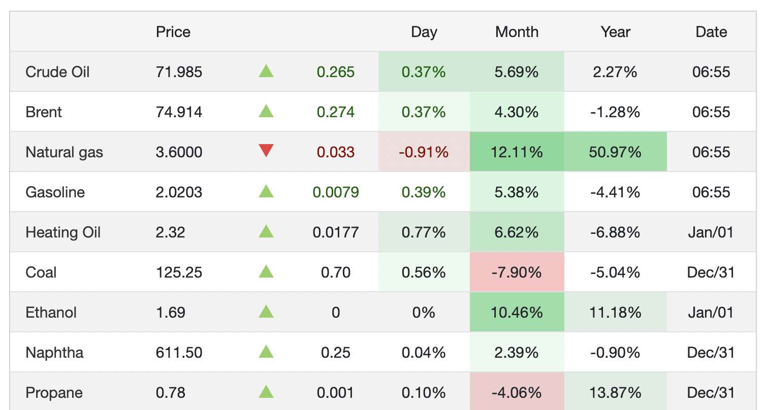The height and width of the screenshot is (410, 767).
Task: Click the green up arrow in Crude Oil row
Action: point(266,71)
